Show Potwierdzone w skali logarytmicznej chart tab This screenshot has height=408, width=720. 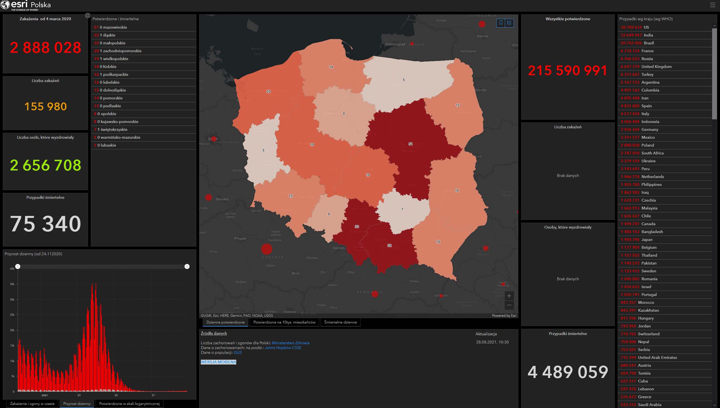point(129,404)
